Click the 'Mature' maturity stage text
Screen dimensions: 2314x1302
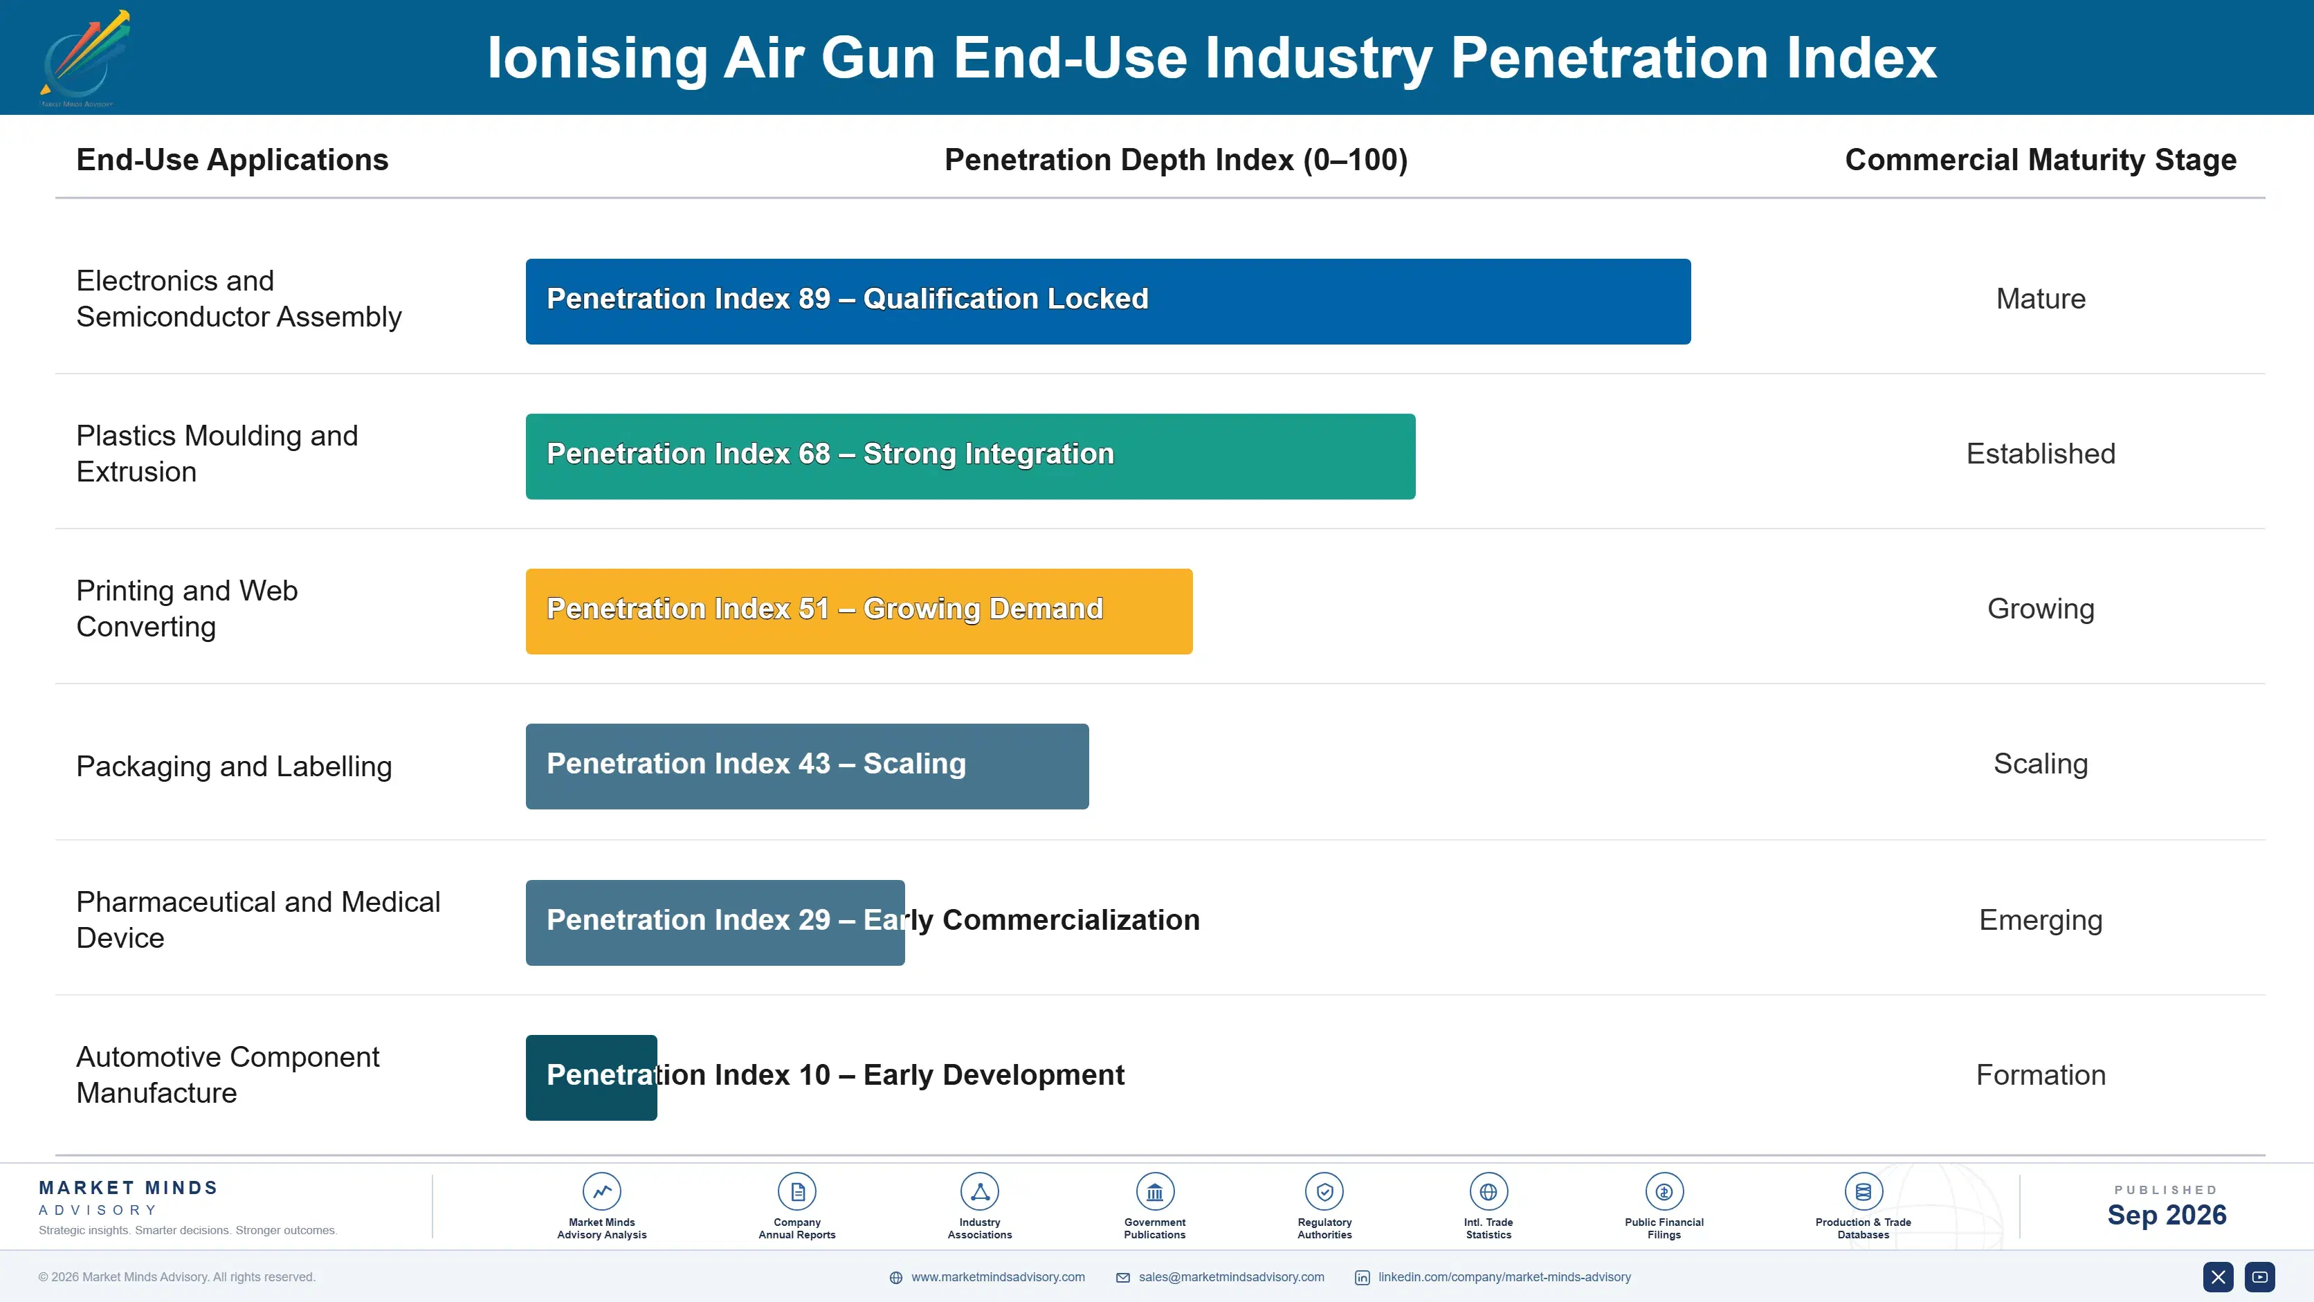2041,299
